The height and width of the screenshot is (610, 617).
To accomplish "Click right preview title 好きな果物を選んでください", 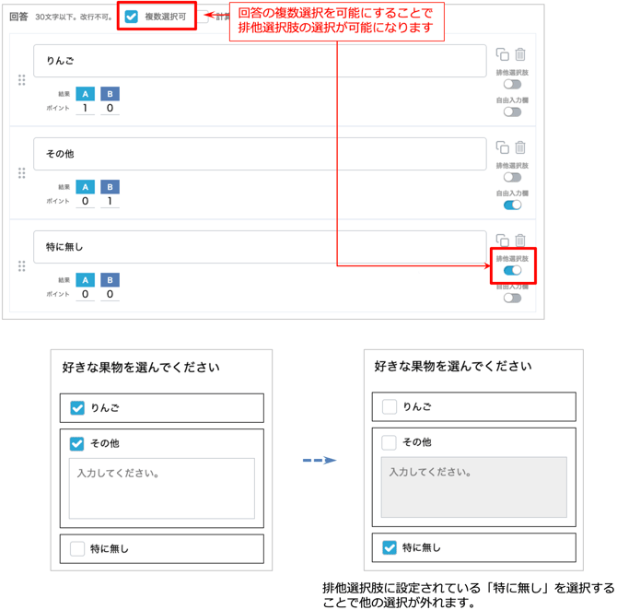I will 453,366.
